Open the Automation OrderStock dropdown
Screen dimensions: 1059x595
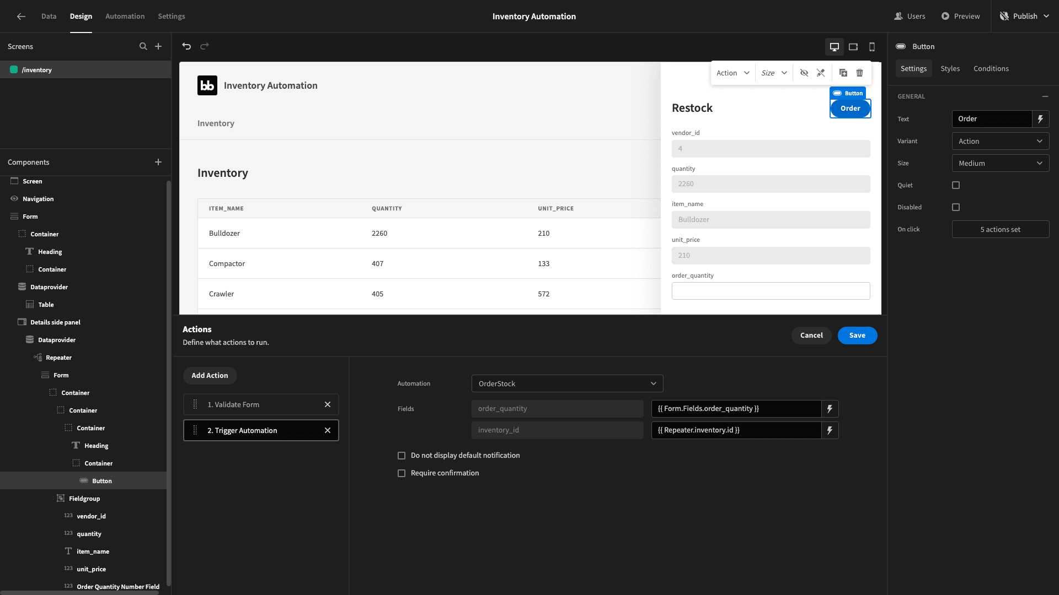567,383
